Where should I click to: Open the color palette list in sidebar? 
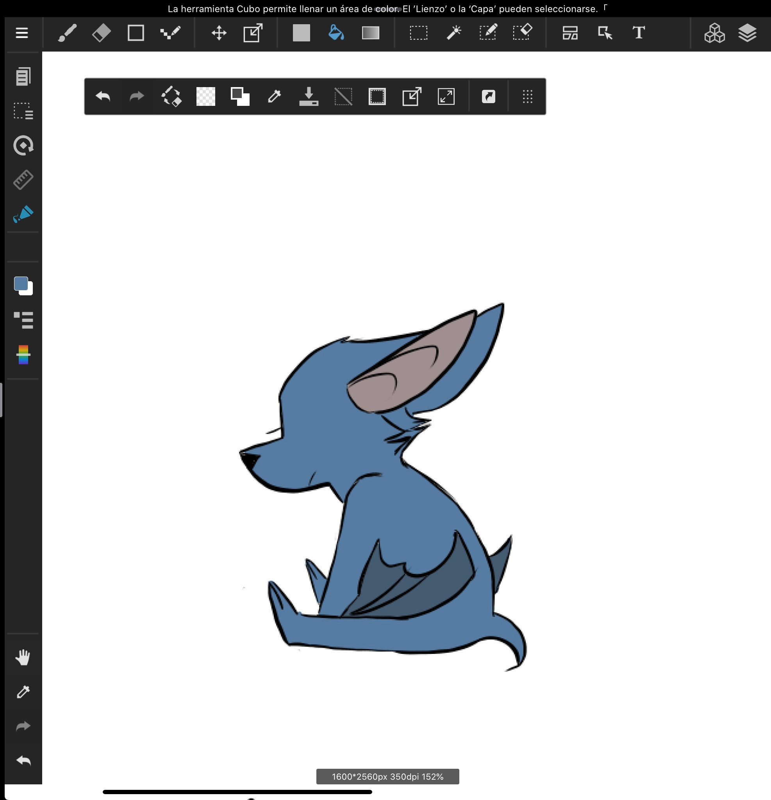tap(23, 320)
